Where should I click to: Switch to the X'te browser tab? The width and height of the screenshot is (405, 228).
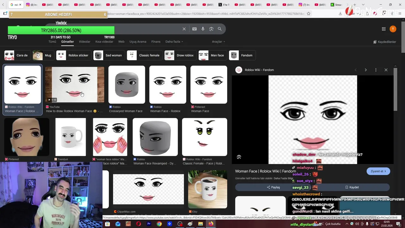pyautogui.click(x=224, y=5)
